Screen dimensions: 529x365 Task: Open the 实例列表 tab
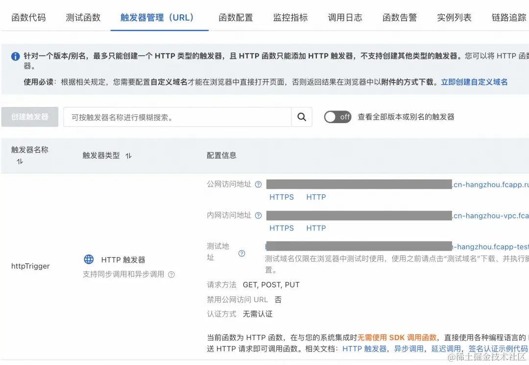(453, 16)
